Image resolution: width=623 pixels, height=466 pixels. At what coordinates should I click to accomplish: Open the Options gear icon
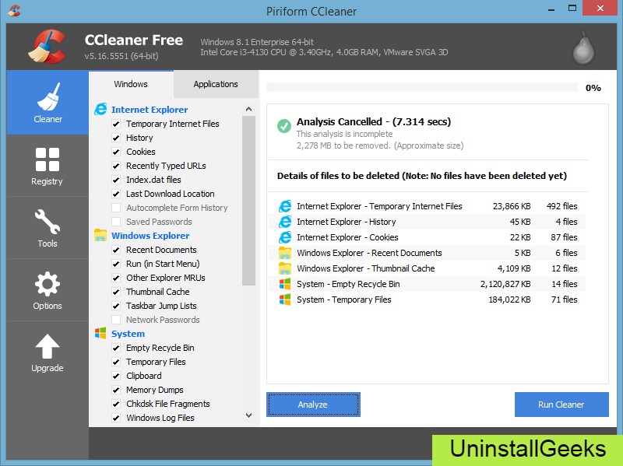(x=48, y=284)
